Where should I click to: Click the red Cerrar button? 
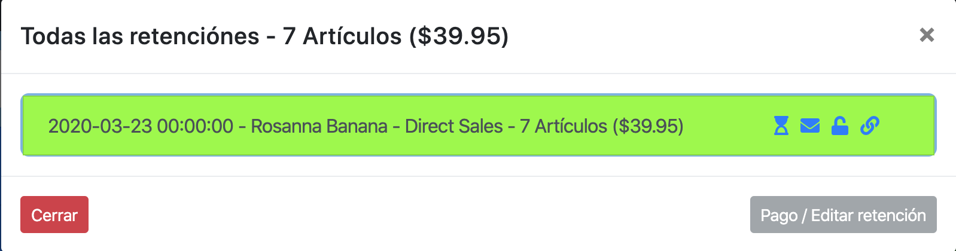coord(54,215)
